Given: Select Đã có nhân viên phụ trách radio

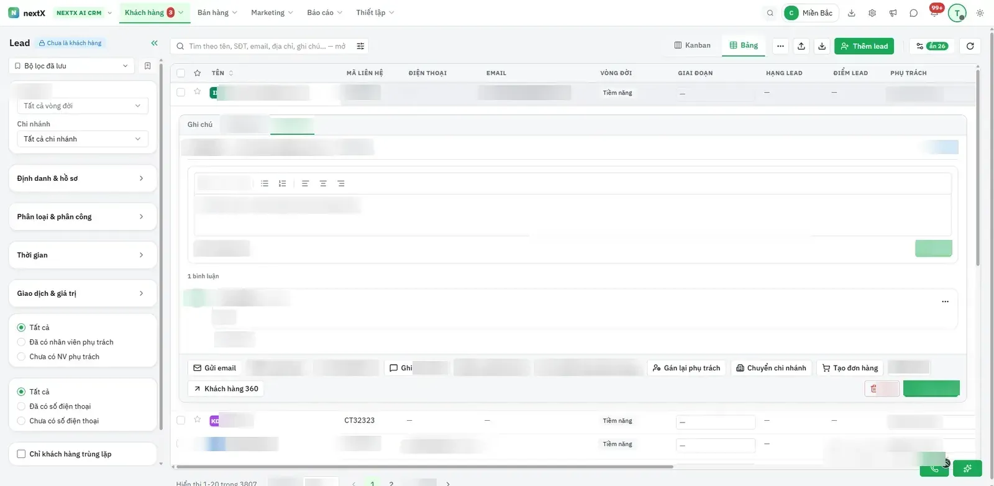Looking at the screenshot, I should 21,342.
